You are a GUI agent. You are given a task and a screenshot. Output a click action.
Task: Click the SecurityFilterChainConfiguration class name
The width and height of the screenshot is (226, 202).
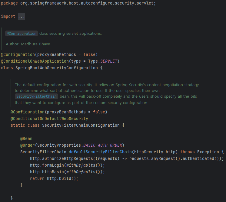81,125
